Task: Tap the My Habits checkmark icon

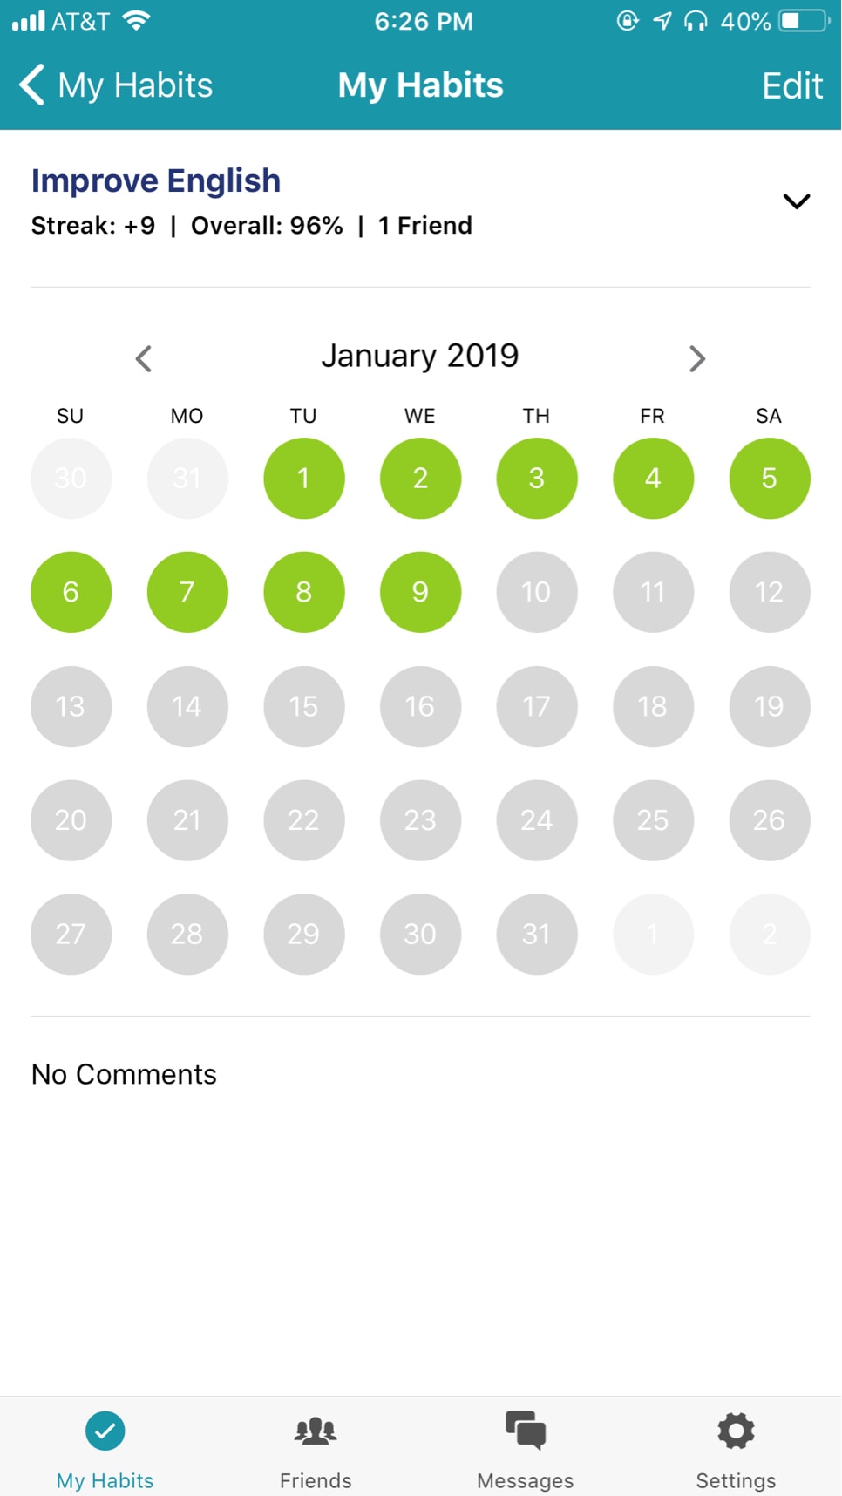Action: pos(105,1431)
